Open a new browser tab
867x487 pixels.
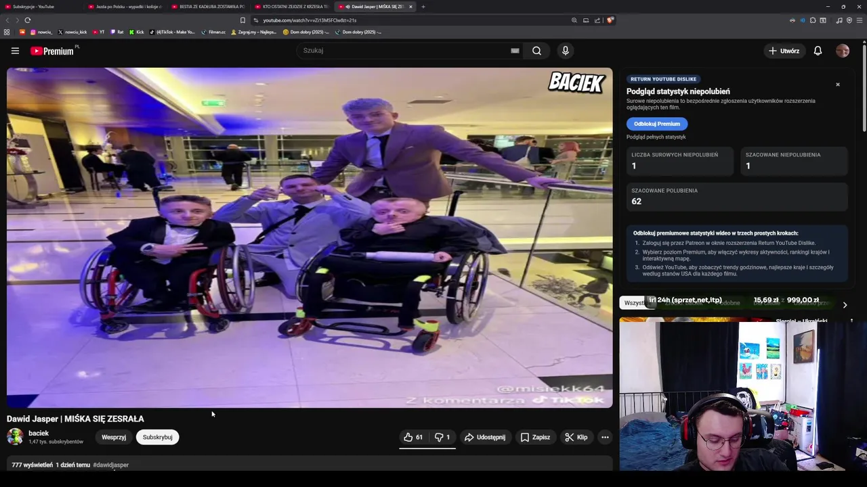click(x=423, y=7)
